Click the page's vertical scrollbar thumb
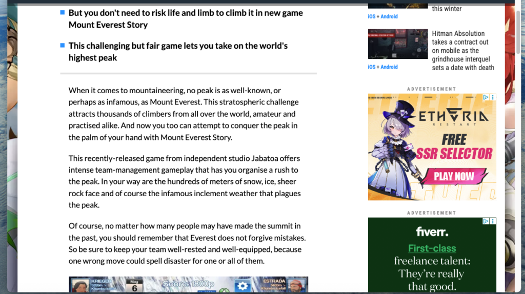The width and height of the screenshot is (525, 294). (x=518, y=32)
